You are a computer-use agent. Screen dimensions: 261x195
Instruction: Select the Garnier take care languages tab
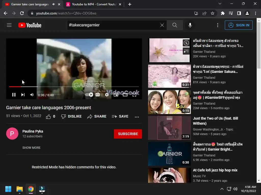tap(30, 4)
